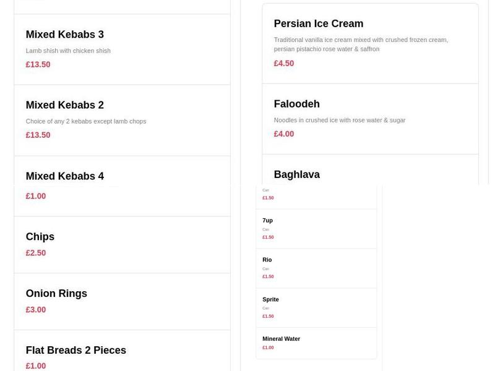Screen dimensions: 495x371
Task: Choose Flat Breads 2 Pieces
Action: (76, 350)
